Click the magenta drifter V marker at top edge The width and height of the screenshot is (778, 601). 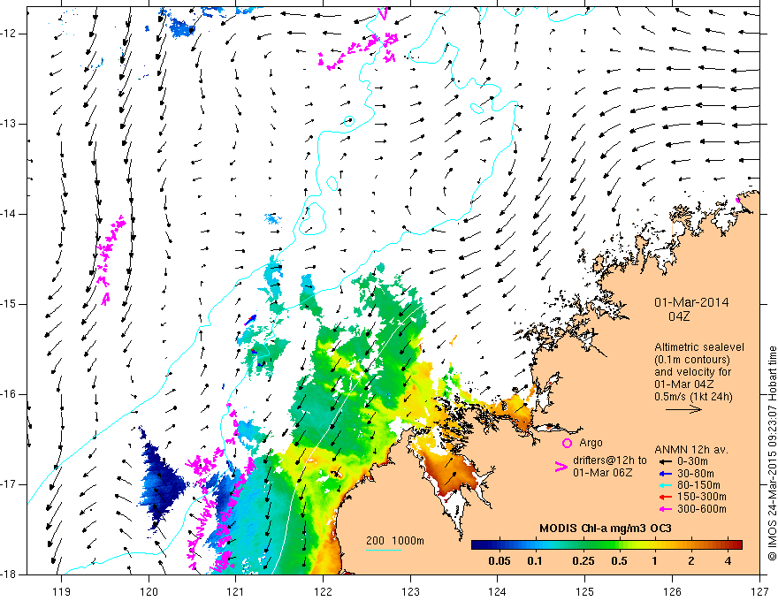383,13
